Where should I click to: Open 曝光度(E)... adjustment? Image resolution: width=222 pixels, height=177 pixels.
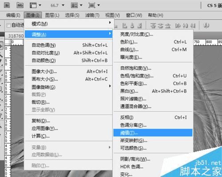[x=153, y=57]
